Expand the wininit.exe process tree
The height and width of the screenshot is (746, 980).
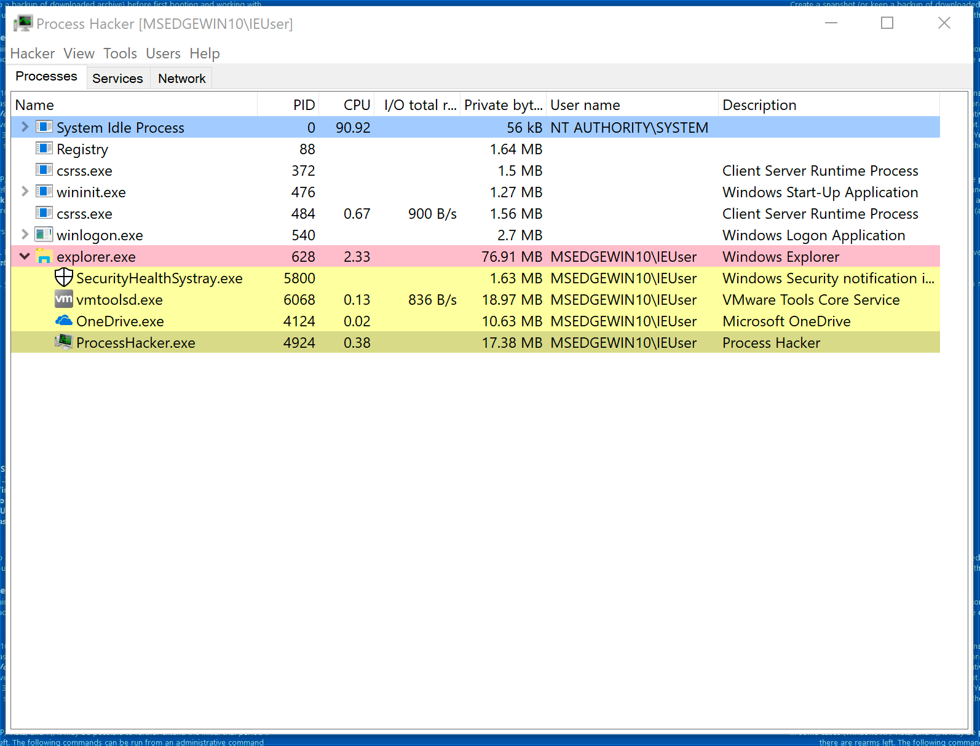[x=25, y=191]
